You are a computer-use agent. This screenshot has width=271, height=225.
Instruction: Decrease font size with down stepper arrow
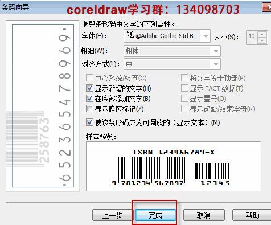[262, 40]
